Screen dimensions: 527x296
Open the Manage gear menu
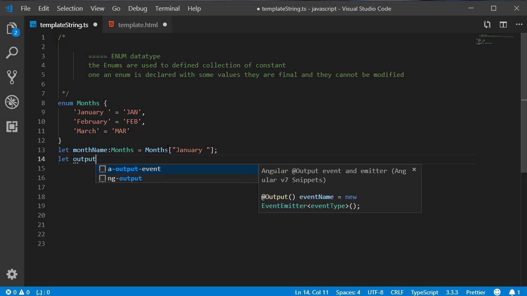pos(12,274)
